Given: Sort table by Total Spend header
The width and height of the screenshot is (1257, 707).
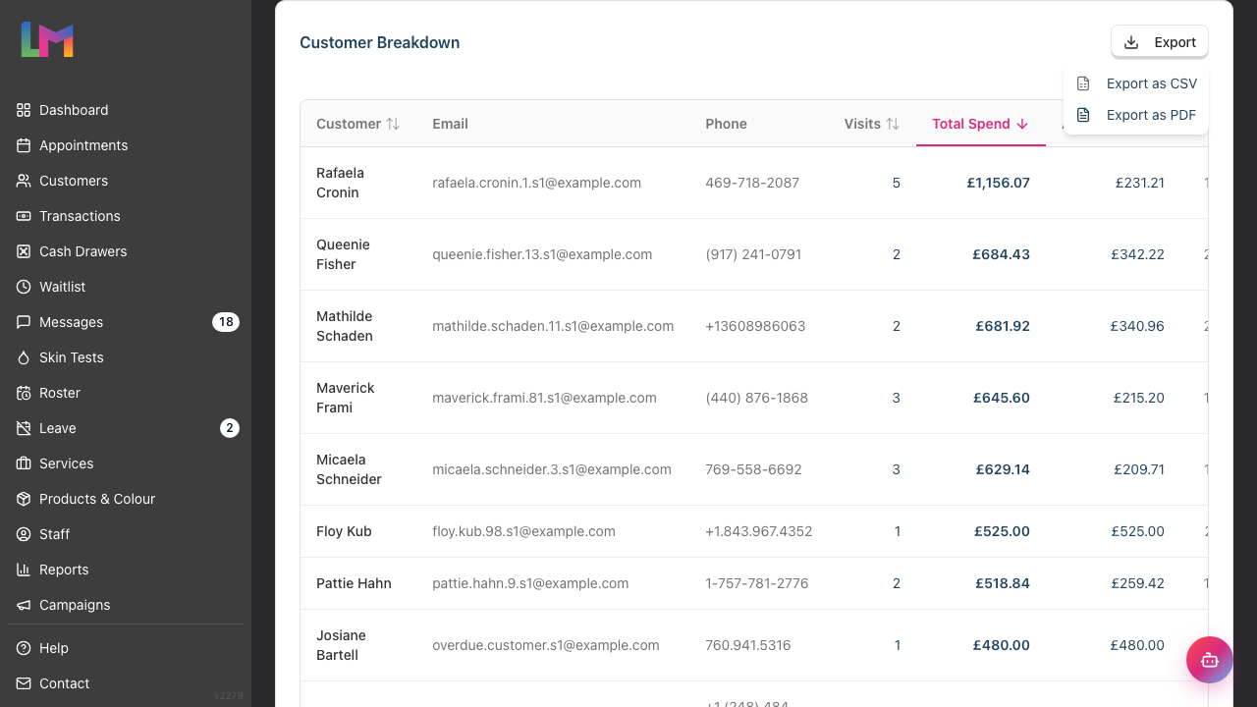Looking at the screenshot, I should pyautogui.click(x=981, y=124).
